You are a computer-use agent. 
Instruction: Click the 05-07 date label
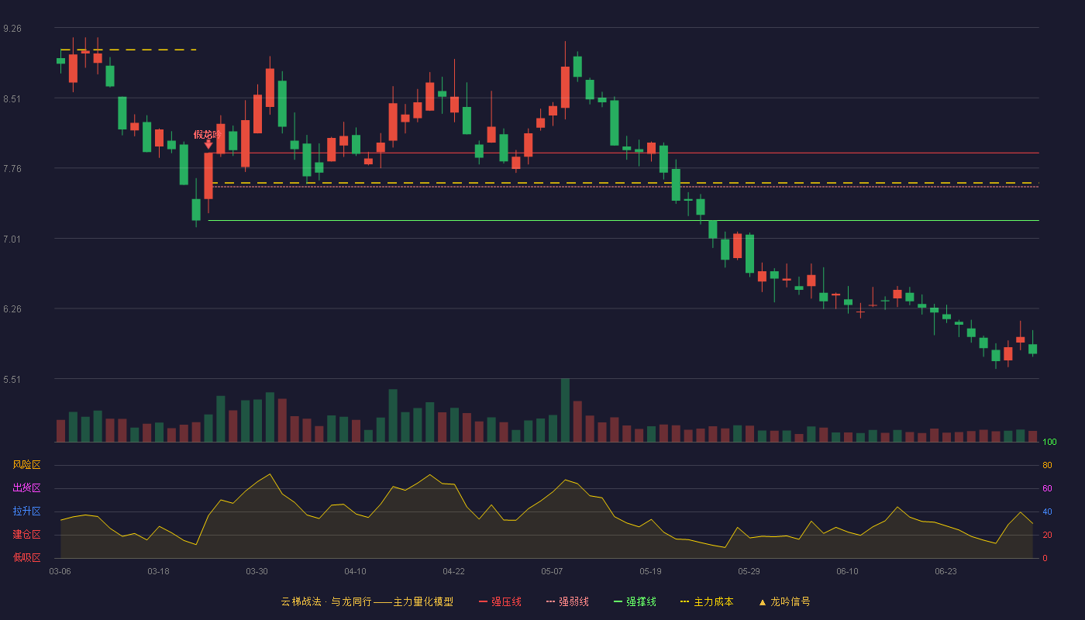pyautogui.click(x=552, y=571)
